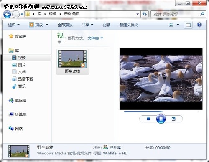Click the 野生动物 file name label
Screen dimensions: 209x162
tap(72, 71)
